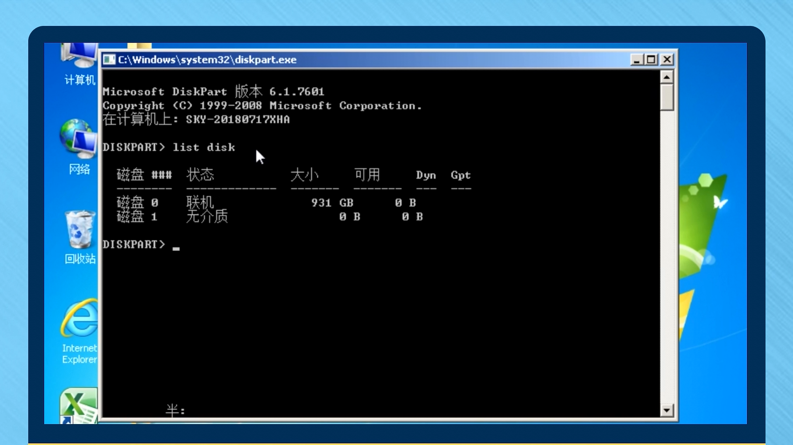Image resolution: width=793 pixels, height=445 pixels.
Task: Click the 'list disk' command text
Action: click(x=204, y=147)
